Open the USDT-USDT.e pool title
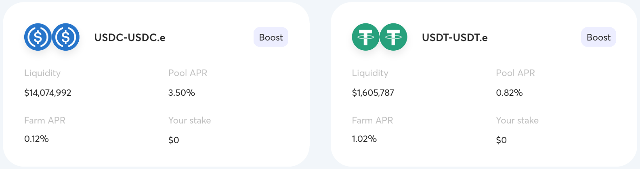The height and width of the screenshot is (169, 640). 455,37
